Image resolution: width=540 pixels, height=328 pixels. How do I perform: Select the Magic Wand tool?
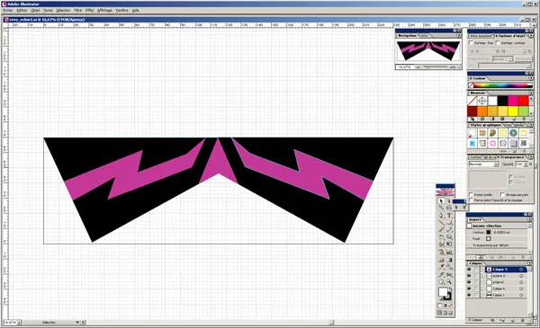click(x=442, y=208)
